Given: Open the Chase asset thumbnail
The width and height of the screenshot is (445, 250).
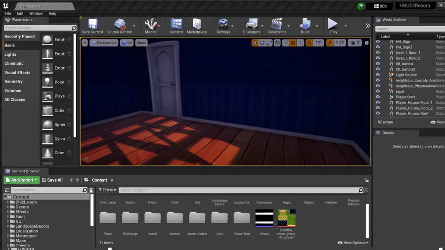Looking at the screenshot, I should (x=264, y=218).
